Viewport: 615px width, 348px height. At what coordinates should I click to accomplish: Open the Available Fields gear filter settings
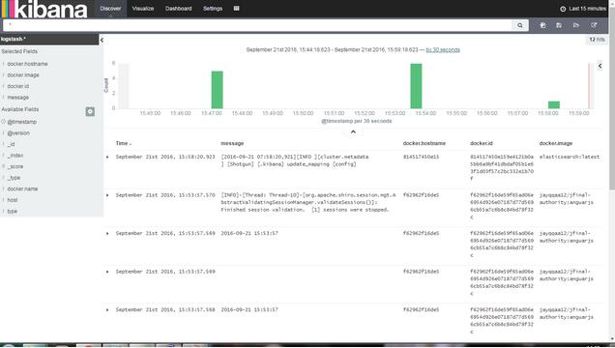click(x=90, y=111)
